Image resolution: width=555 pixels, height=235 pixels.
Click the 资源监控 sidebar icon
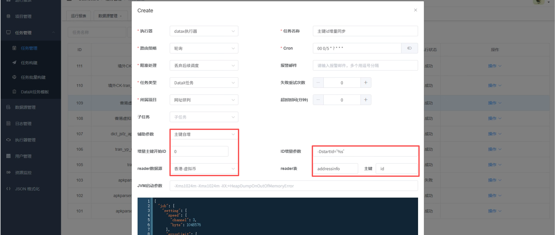click(x=9, y=172)
